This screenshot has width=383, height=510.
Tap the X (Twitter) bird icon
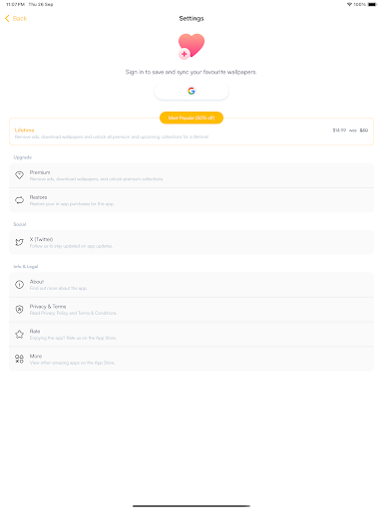tap(19, 242)
